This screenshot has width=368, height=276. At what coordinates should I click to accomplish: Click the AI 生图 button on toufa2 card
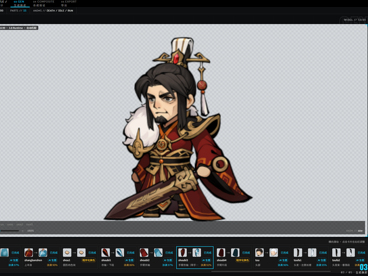pos(361,260)
